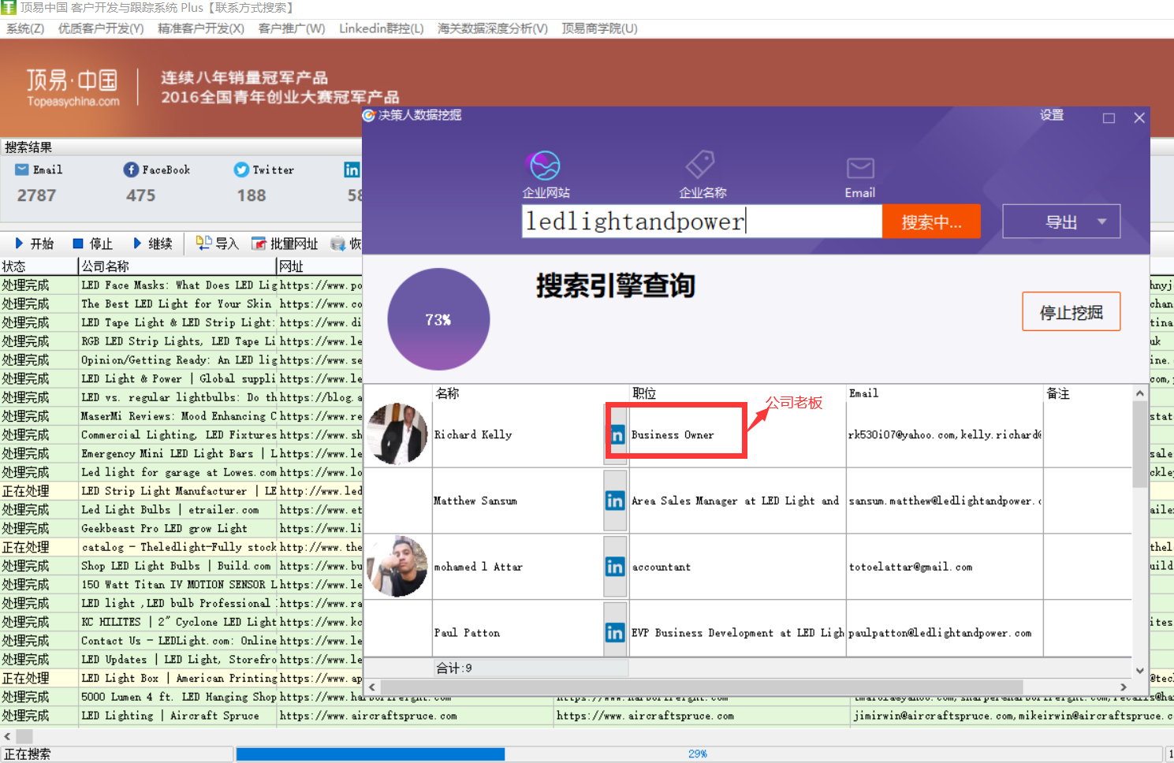The height and width of the screenshot is (763, 1174).
Task: Click the LinkedIn results icon in main window
Action: [352, 169]
